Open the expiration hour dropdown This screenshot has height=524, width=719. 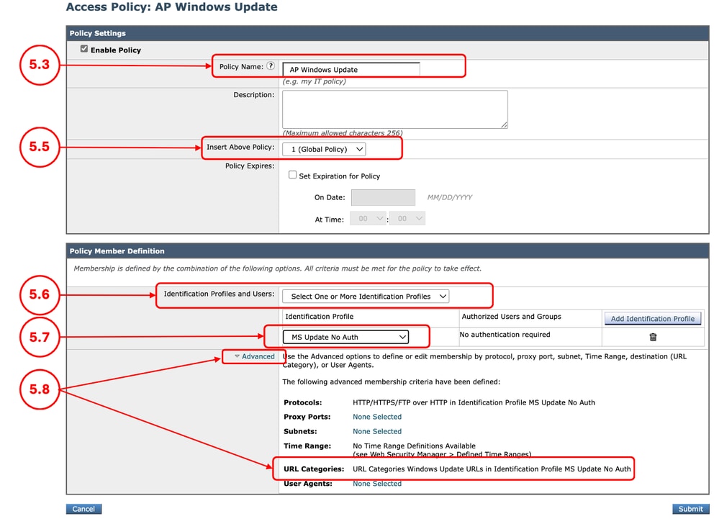click(368, 218)
